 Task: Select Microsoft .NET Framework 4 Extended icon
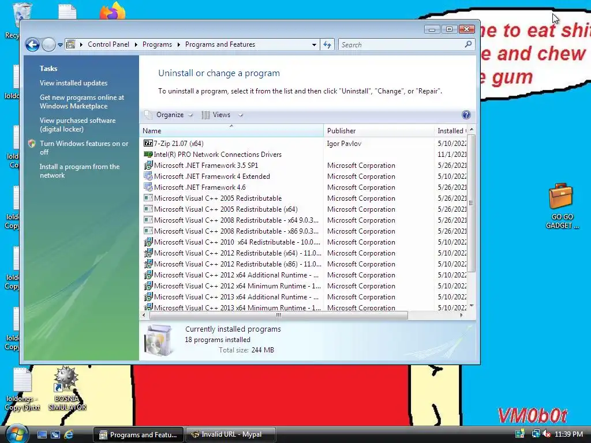point(148,176)
